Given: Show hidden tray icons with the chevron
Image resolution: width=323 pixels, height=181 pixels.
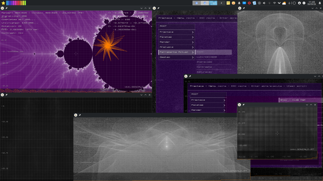Looking at the screenshot, I should pyautogui.click(x=279, y=3).
